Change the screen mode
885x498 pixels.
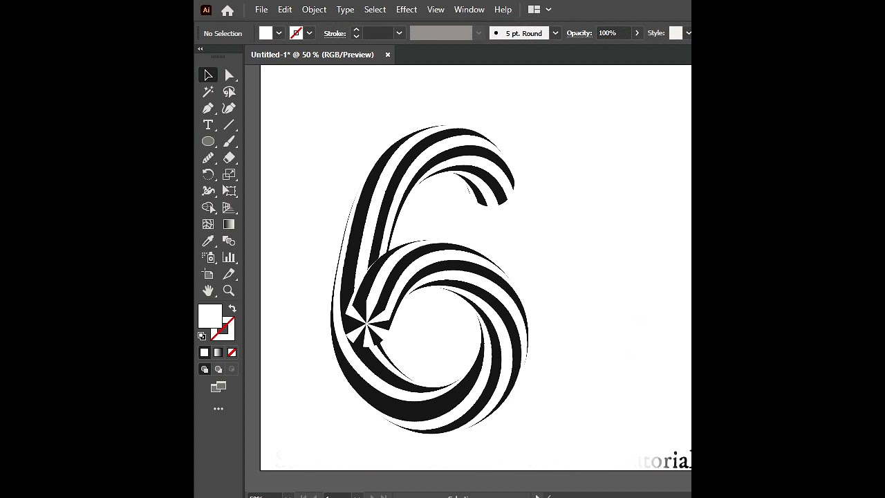point(218,387)
